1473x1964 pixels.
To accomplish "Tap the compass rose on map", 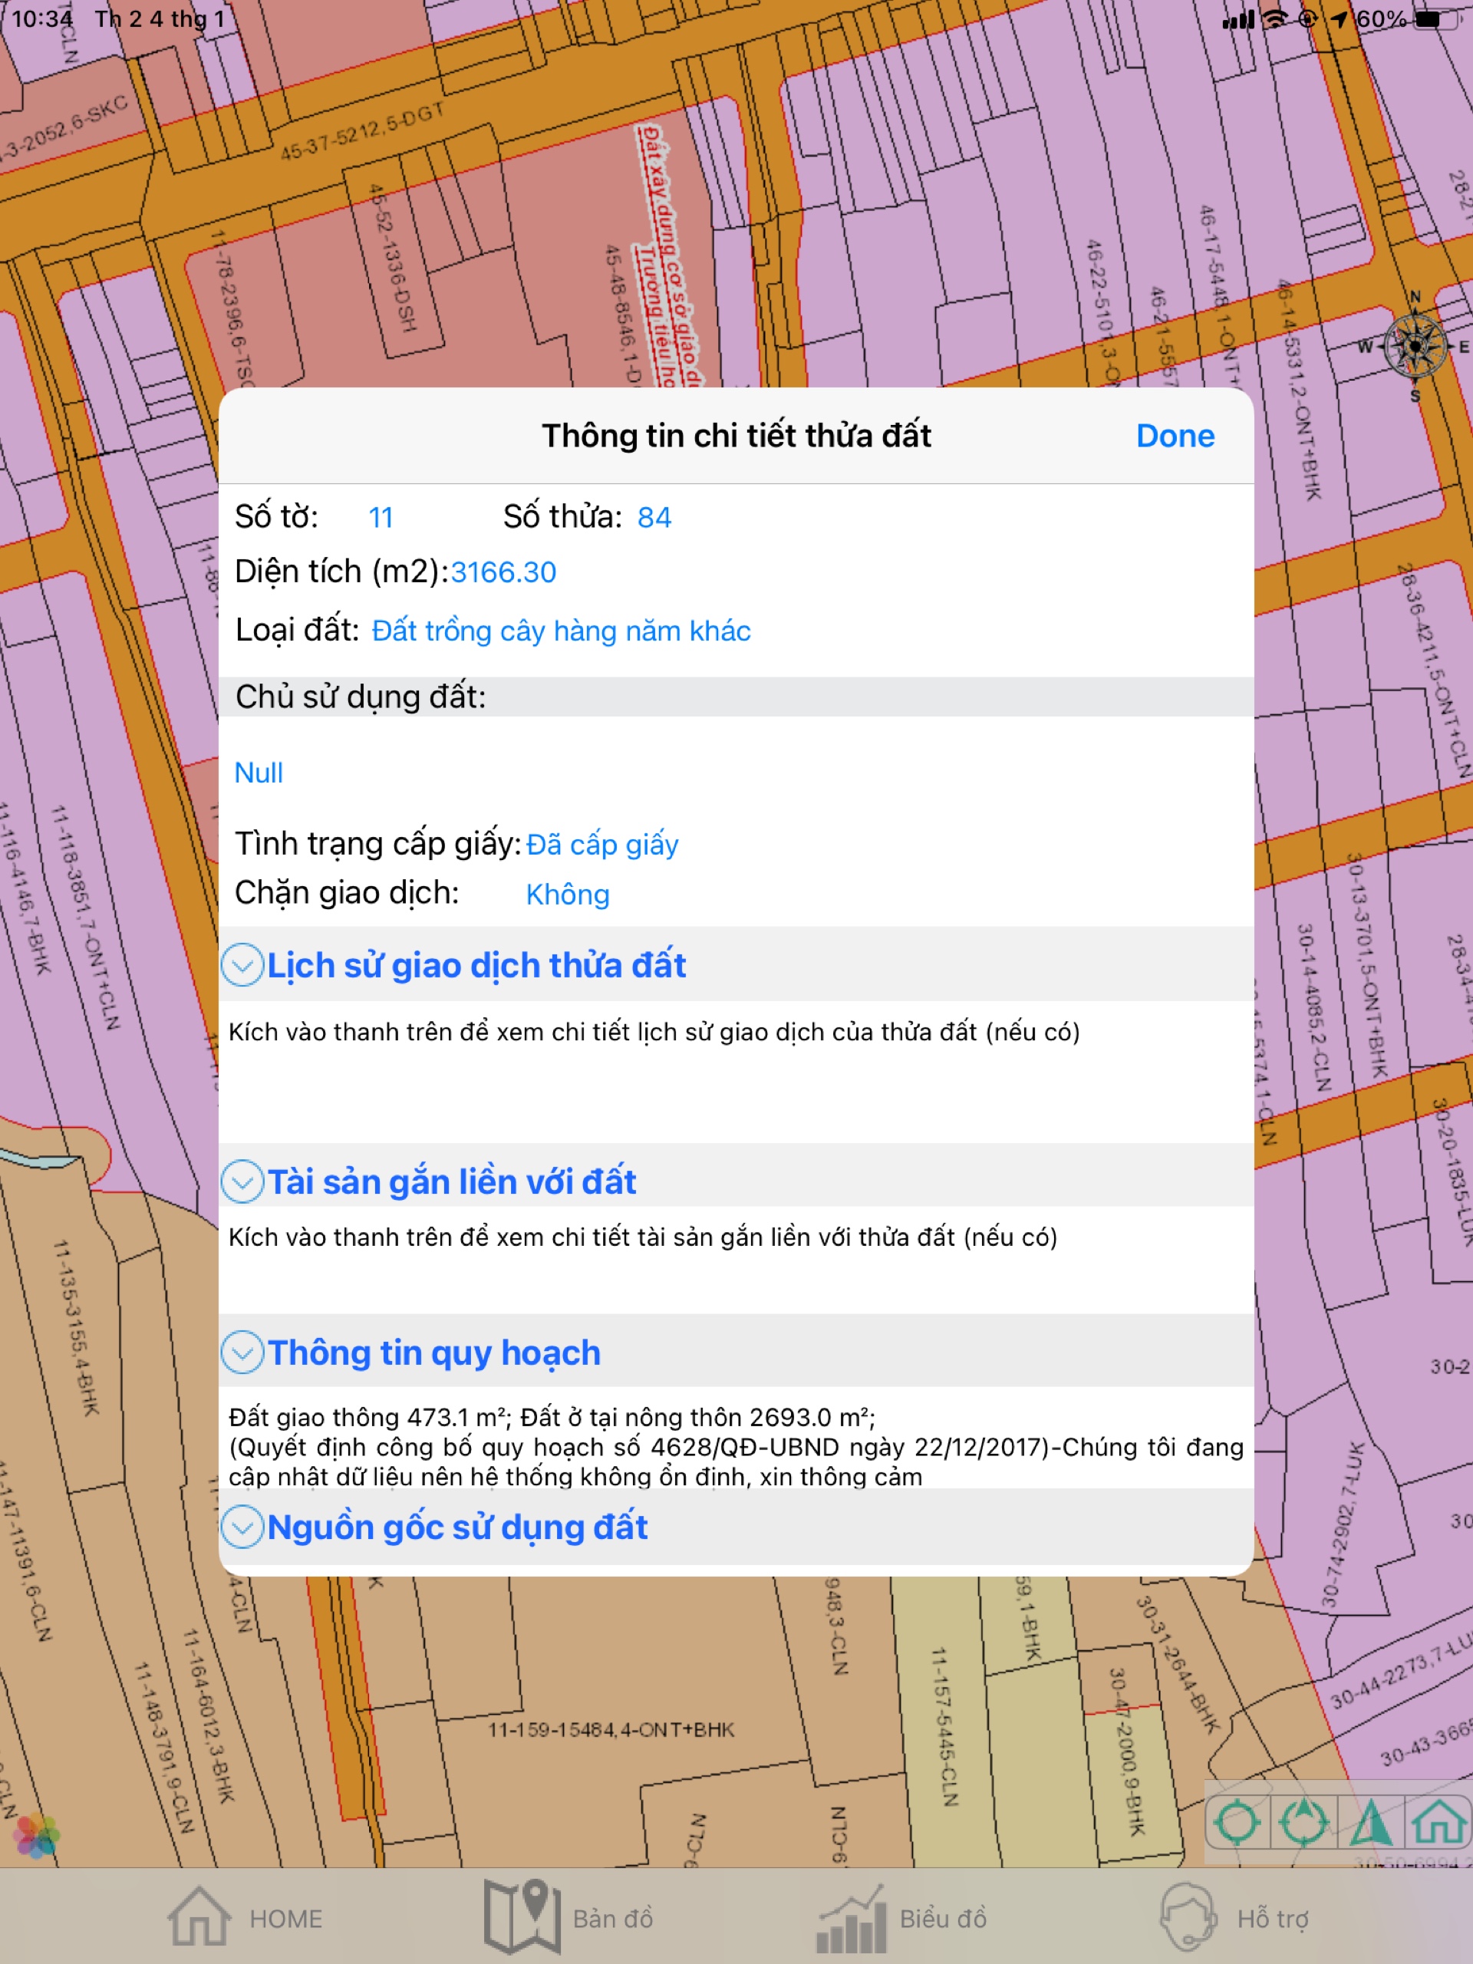I will coord(1415,348).
